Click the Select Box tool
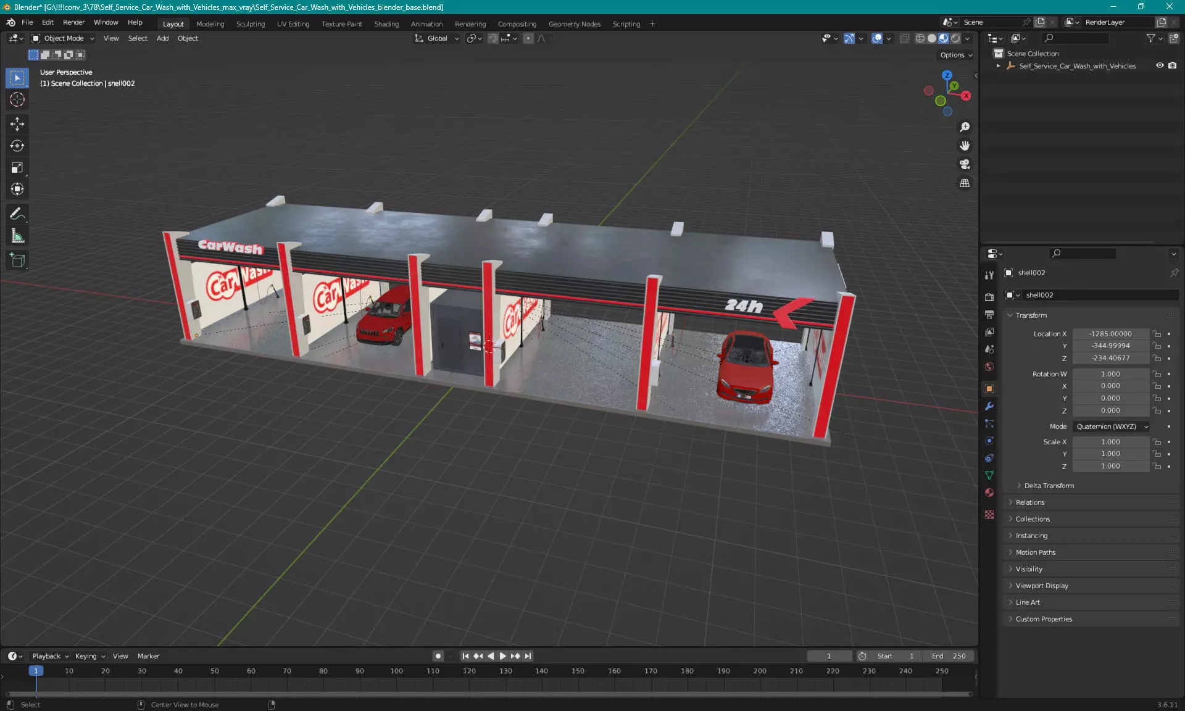 (17, 78)
